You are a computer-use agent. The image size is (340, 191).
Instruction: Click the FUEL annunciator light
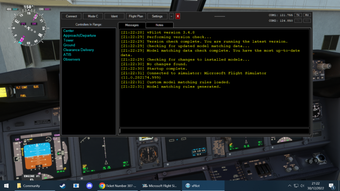pos(23,96)
